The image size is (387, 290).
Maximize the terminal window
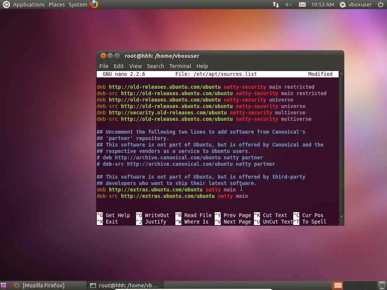[x=117, y=56]
